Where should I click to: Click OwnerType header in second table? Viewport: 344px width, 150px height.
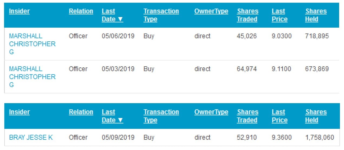coord(211,112)
